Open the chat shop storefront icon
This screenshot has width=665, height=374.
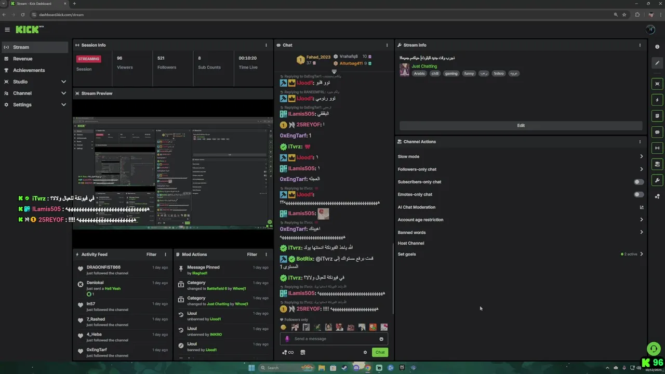click(303, 352)
